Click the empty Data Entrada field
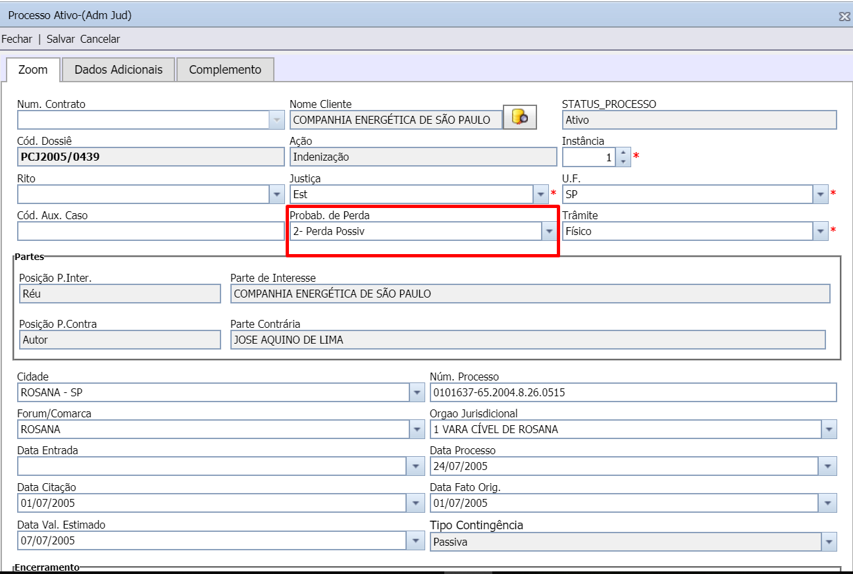This screenshot has width=853, height=574. [x=212, y=466]
